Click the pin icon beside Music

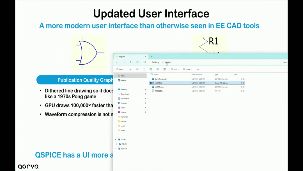coord(145,108)
